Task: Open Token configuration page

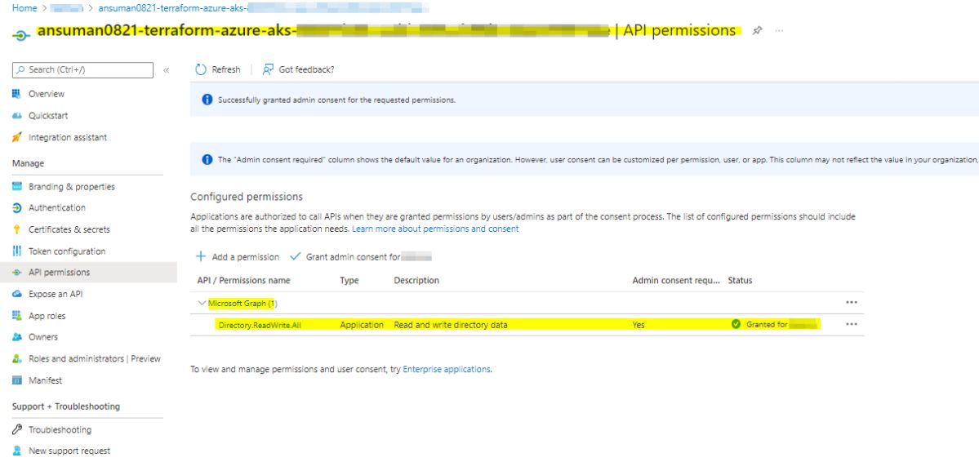Action: pos(67,251)
